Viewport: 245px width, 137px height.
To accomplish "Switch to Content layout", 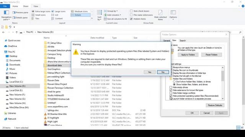I will (x=57, y=19).
